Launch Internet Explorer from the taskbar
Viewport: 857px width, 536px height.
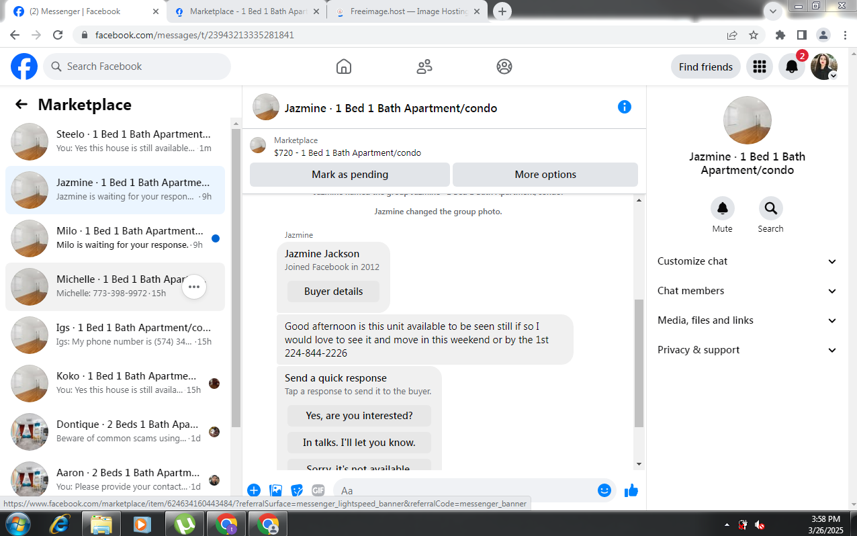pyautogui.click(x=60, y=524)
